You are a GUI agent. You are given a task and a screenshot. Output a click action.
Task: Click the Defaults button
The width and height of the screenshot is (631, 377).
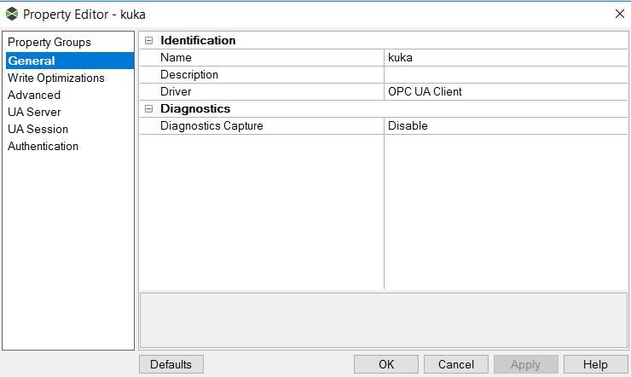(171, 364)
